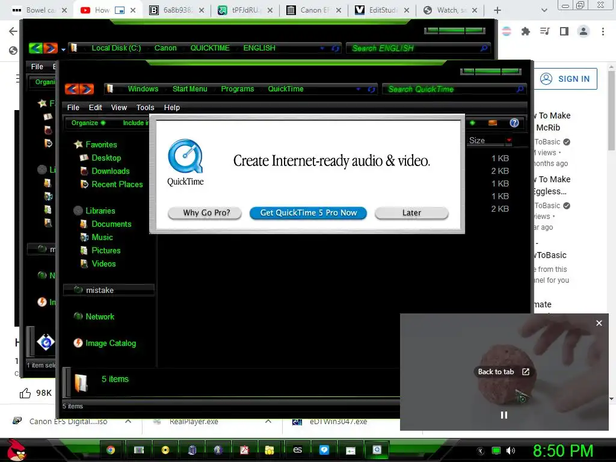
Task: Click the QuickTime logo in the dialog
Action: click(x=185, y=156)
